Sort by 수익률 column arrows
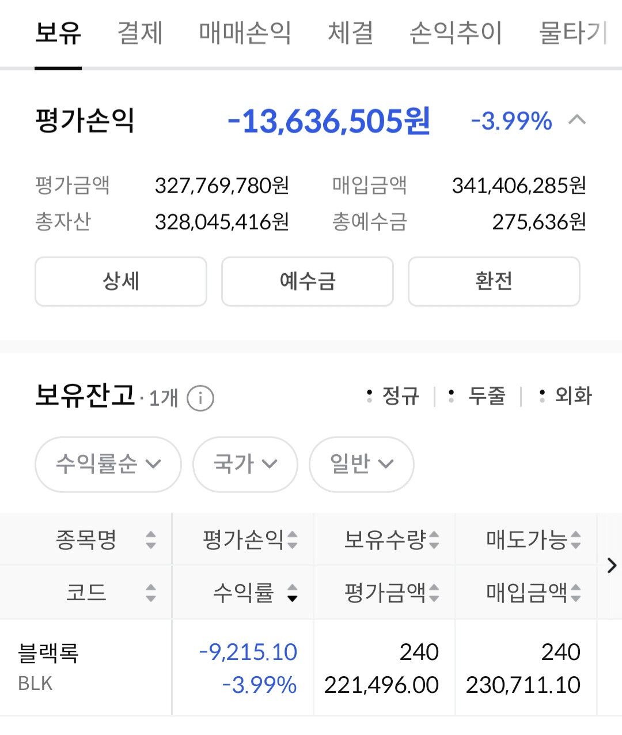 [293, 593]
